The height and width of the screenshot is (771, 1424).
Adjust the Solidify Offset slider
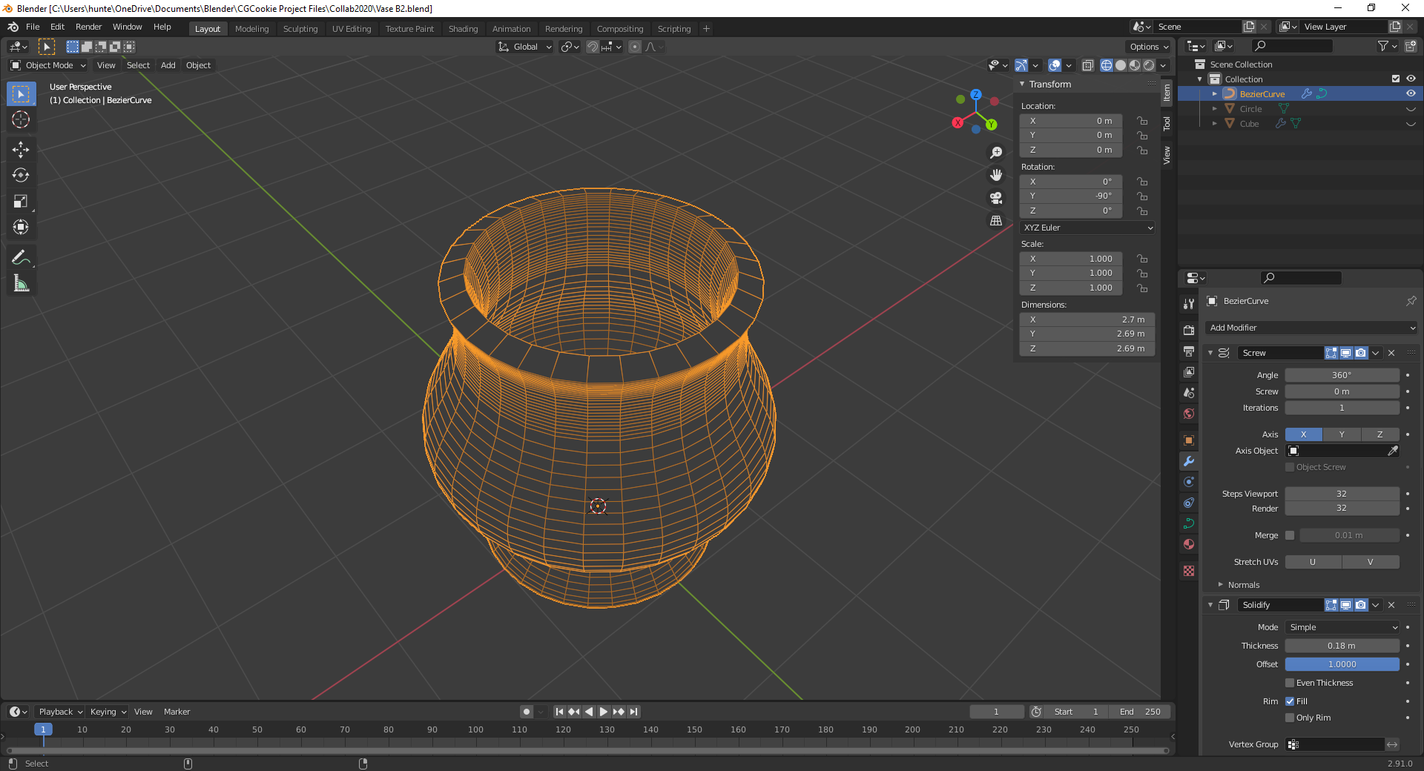point(1342,664)
